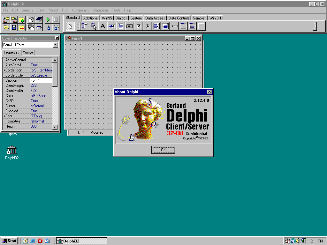Select the GroupBox component
This screenshot has width=327, height=245.
tap(183, 26)
